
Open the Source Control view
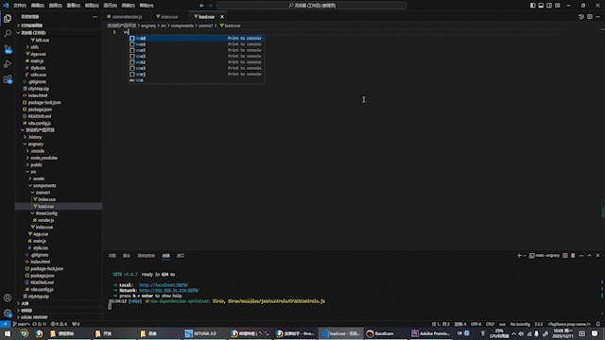[x=8, y=49]
